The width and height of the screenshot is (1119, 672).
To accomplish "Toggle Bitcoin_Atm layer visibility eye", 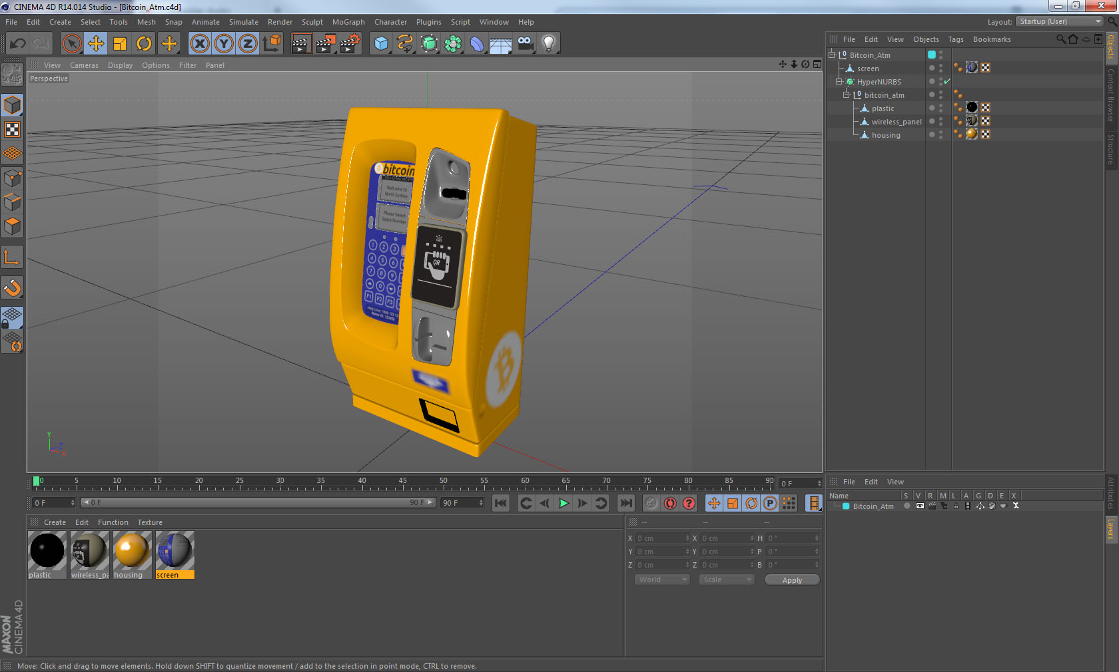I will tap(920, 506).
